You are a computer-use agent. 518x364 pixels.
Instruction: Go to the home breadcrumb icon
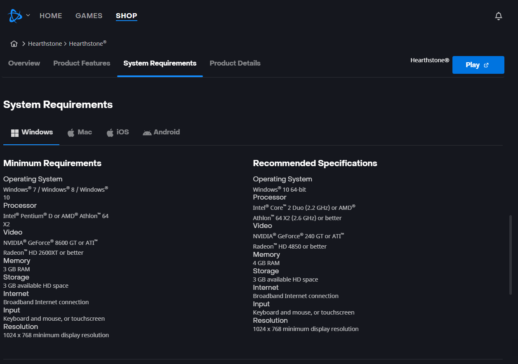14,44
